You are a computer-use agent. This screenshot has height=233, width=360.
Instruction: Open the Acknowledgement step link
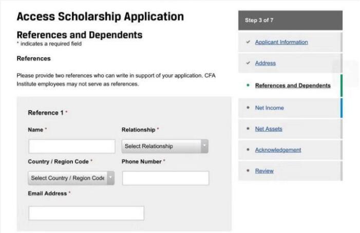278,150
